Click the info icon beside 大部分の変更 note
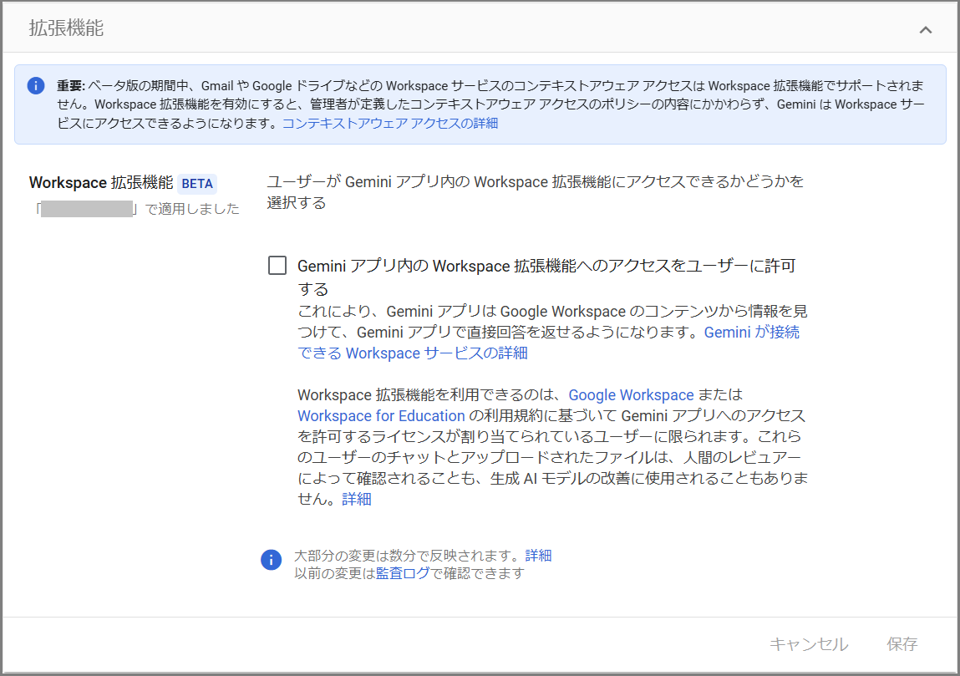The image size is (960, 676). tap(272, 559)
